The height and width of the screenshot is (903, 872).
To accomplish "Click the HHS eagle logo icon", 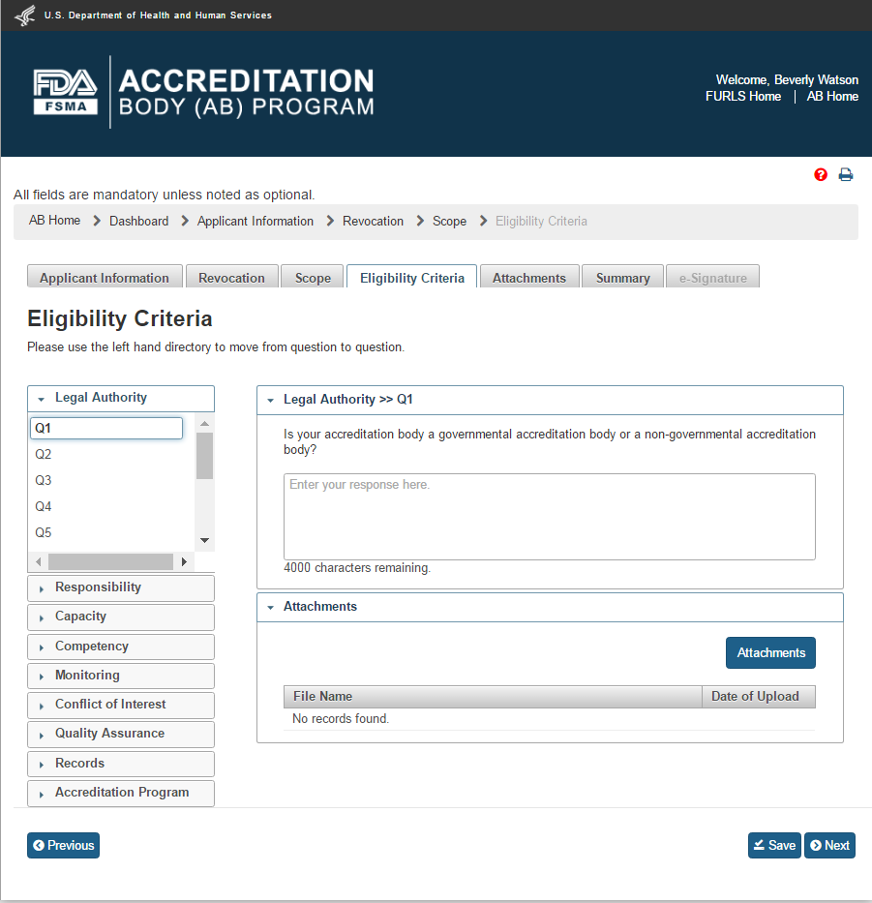I will click(x=24, y=15).
